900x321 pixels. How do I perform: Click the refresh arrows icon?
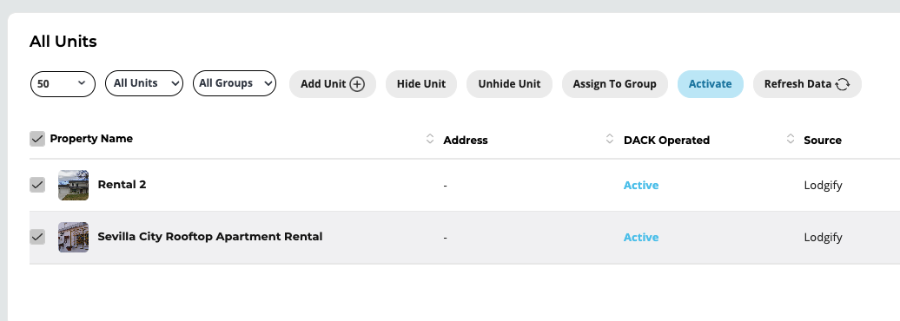(842, 84)
